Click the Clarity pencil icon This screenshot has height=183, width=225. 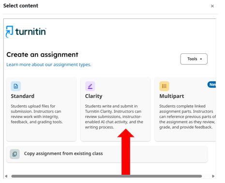pyautogui.click(x=90, y=86)
